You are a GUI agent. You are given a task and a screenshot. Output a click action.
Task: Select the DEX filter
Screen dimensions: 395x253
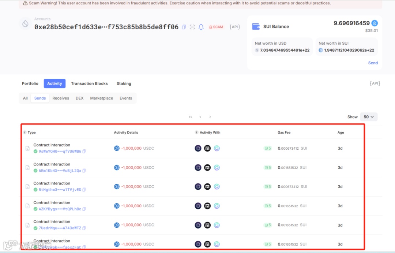coord(80,98)
